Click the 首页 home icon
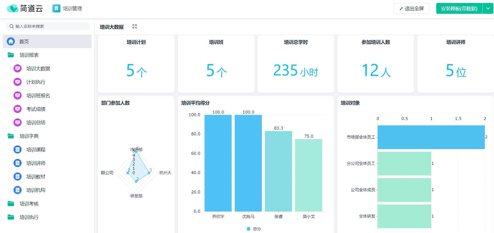 (11, 41)
